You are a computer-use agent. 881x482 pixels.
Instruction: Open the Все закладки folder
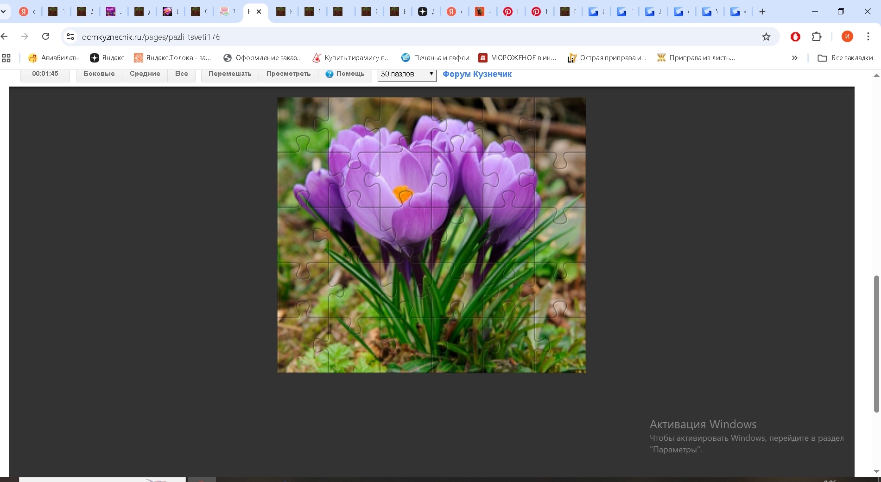click(x=845, y=58)
